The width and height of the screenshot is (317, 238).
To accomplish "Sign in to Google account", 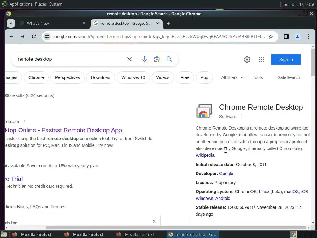I will point(286,59).
